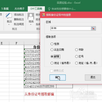102x102 pixels.
Task: Click cell starting with 510683
Action: [x=32, y=71]
